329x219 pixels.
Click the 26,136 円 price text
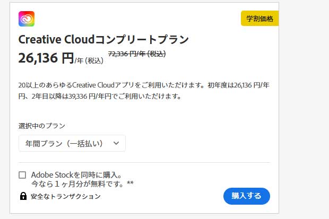tap(46, 58)
